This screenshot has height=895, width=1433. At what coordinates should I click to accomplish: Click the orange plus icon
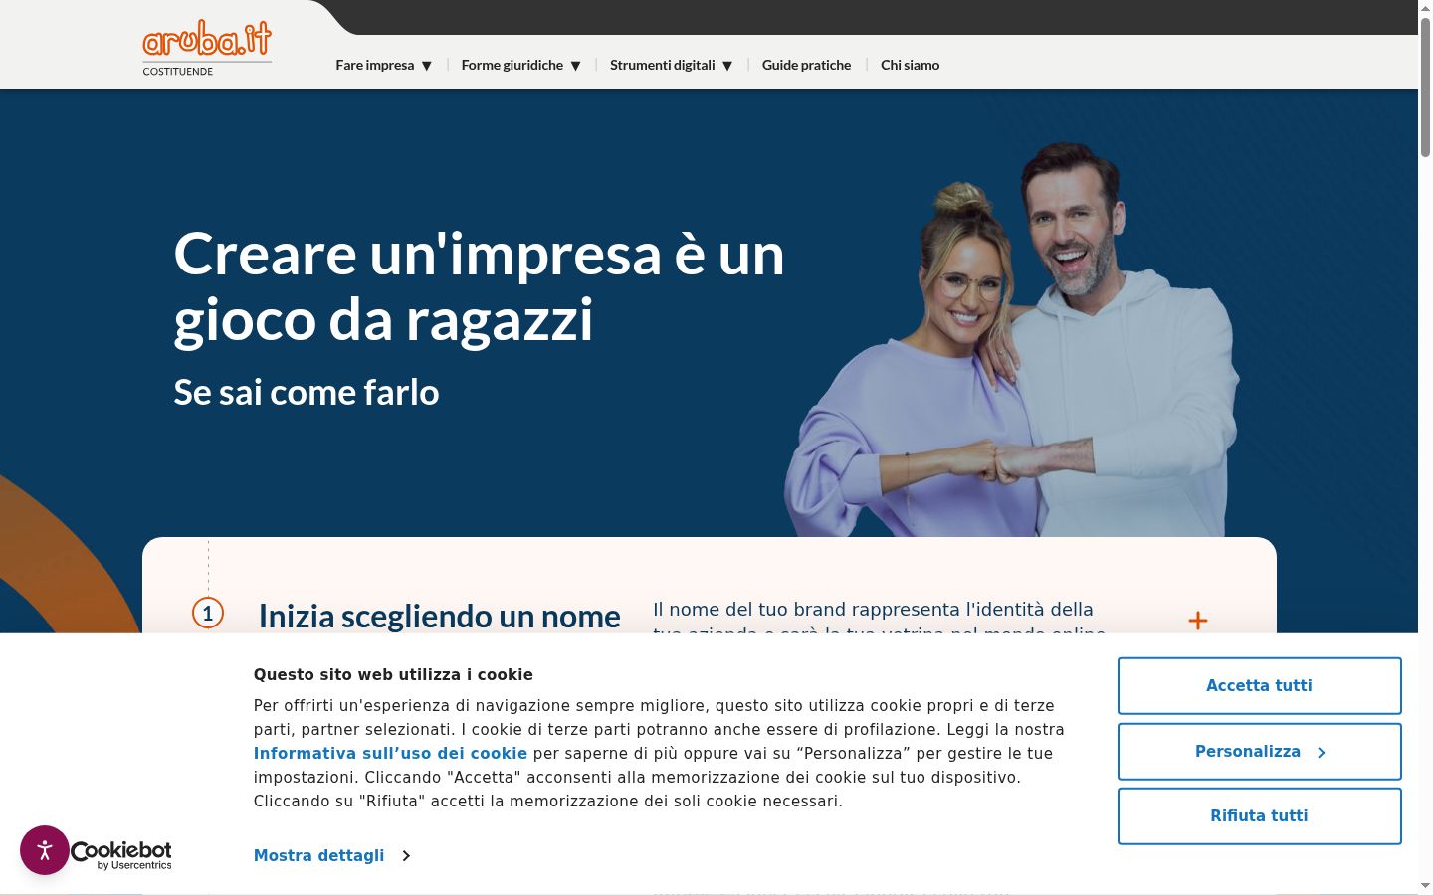pos(1198,621)
